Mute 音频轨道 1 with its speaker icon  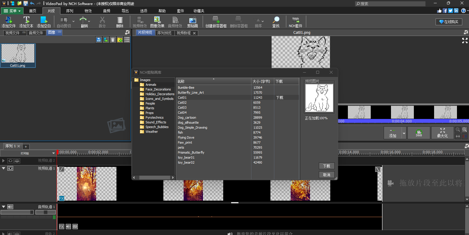point(10,207)
